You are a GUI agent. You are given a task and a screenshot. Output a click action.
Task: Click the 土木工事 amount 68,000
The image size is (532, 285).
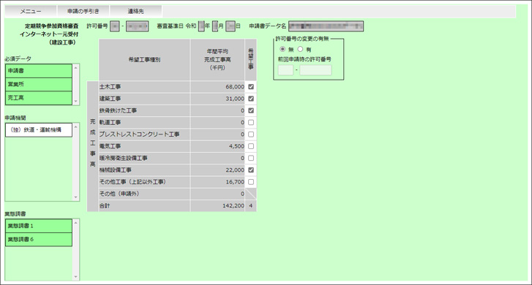click(x=235, y=87)
